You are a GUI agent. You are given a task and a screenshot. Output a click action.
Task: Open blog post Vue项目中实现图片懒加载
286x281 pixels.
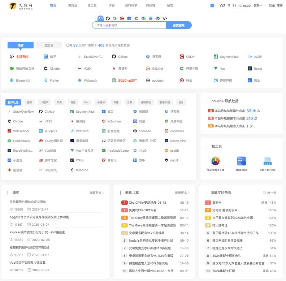pyautogui.click(x=27, y=263)
